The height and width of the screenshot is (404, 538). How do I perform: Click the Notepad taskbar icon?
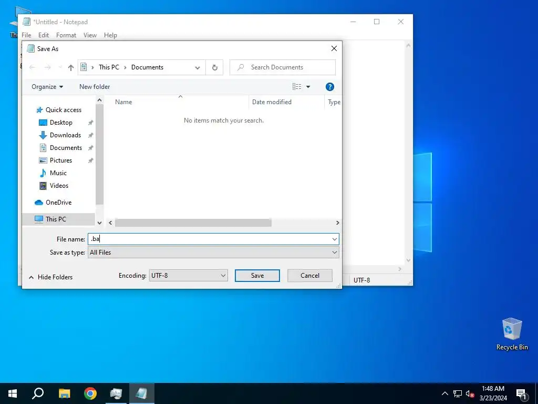coord(141,393)
